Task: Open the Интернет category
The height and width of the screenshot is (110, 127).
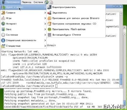Action: (x=23, y=24)
